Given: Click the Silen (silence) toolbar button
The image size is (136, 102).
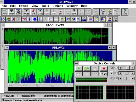Looking at the screenshot, I should click(x=74, y=12).
